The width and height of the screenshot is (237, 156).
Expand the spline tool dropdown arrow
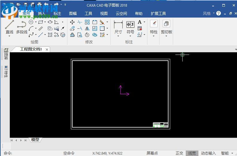pos(36,35)
